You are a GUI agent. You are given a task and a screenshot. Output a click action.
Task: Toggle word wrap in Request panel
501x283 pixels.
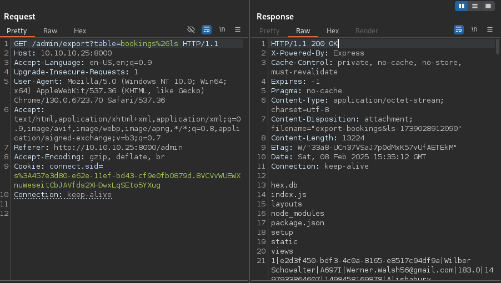pos(207,29)
